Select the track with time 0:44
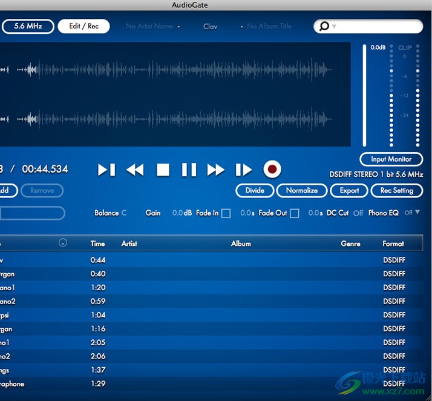This screenshot has width=432, height=401. tap(211, 260)
